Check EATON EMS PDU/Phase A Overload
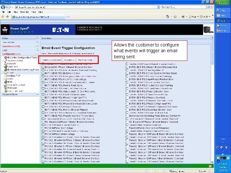This screenshot has width=231, height=173. [x=127, y=97]
